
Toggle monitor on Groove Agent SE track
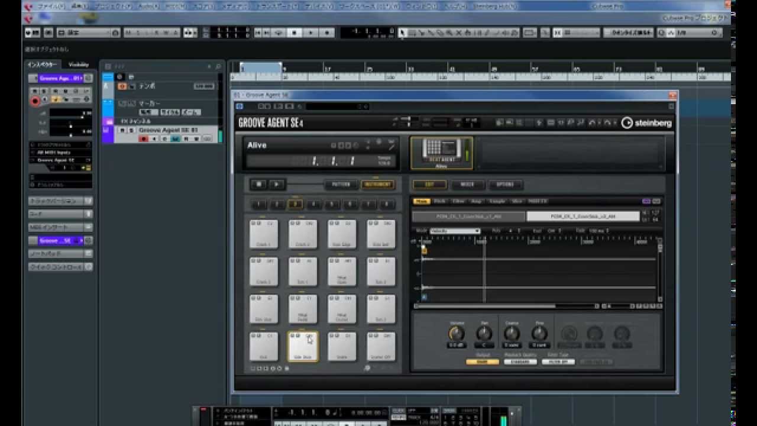pyautogui.click(x=154, y=139)
